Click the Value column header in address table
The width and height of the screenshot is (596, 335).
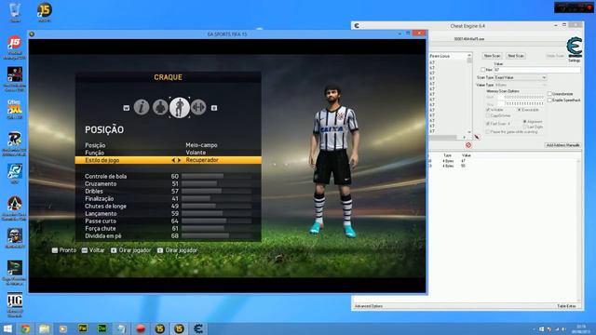click(x=466, y=155)
